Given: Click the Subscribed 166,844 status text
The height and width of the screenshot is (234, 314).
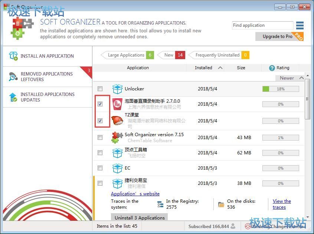Looking at the screenshot, I should (x=209, y=227).
